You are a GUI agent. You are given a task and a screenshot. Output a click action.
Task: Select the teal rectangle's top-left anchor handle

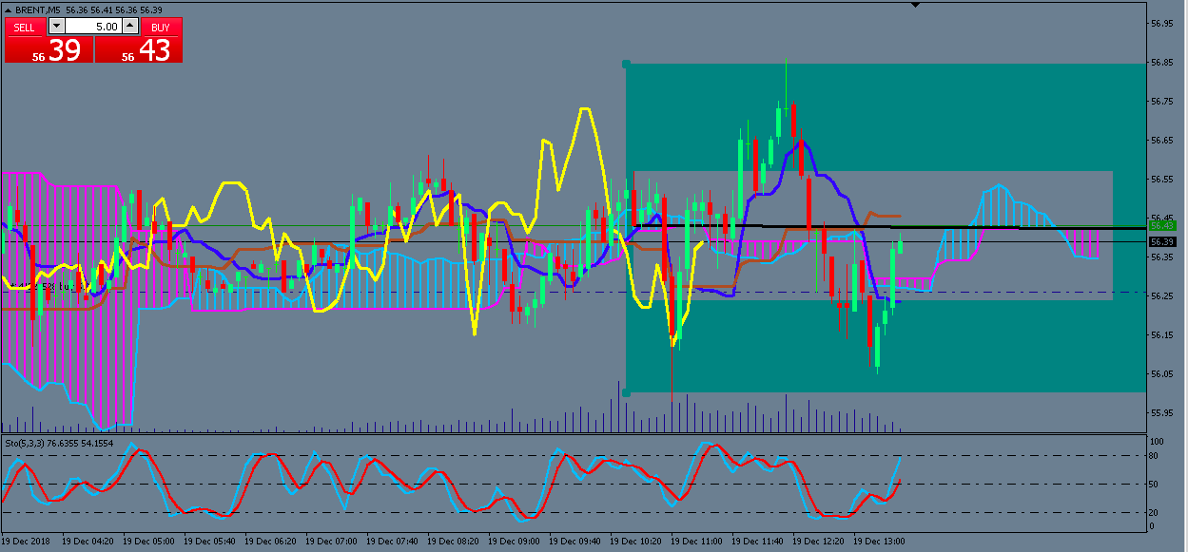(x=626, y=64)
